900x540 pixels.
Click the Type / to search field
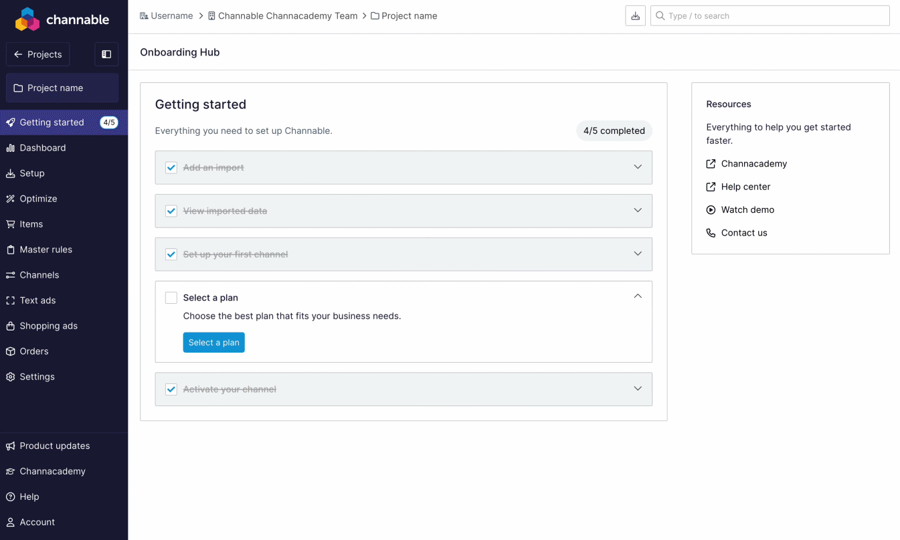[x=770, y=15]
